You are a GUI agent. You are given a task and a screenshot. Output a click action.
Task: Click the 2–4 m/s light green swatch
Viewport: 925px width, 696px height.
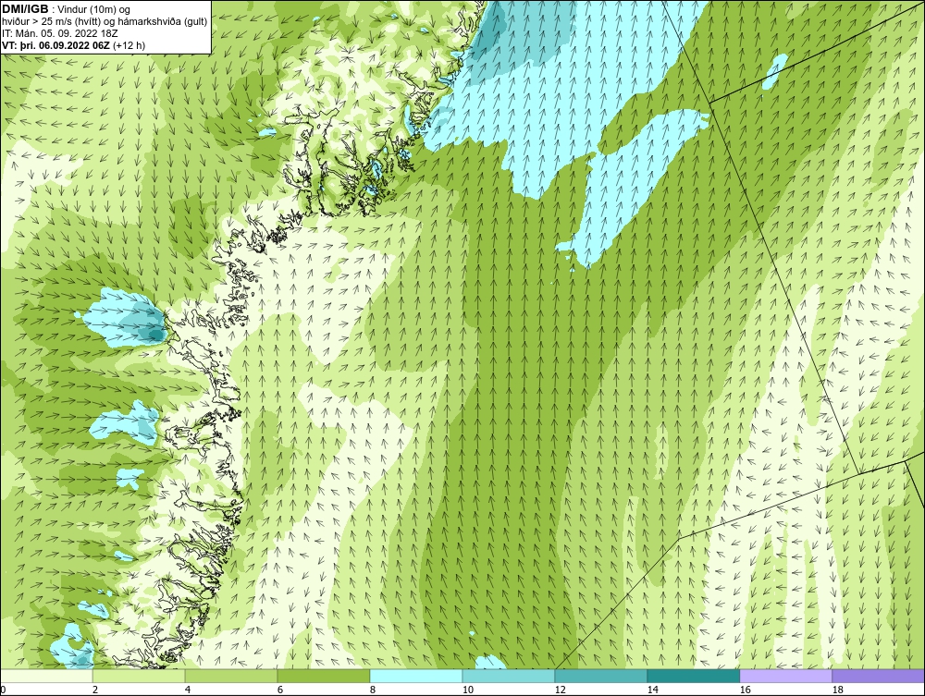(x=139, y=676)
